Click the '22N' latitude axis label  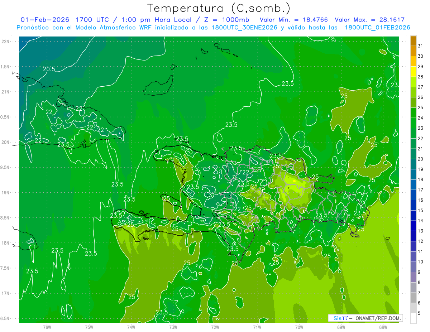click(x=6, y=42)
